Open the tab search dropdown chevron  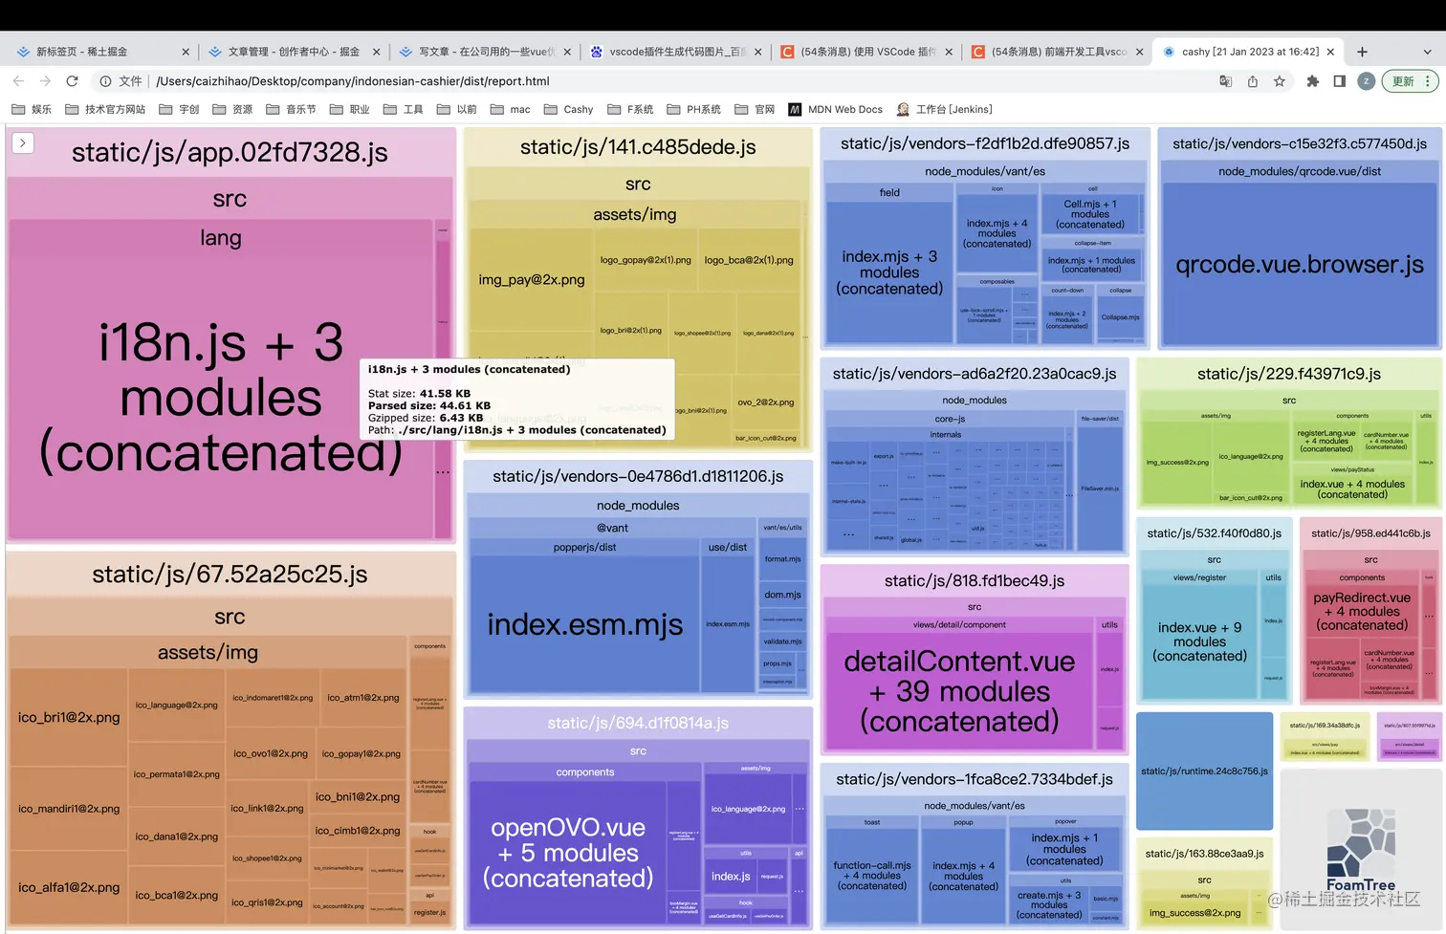1427,52
